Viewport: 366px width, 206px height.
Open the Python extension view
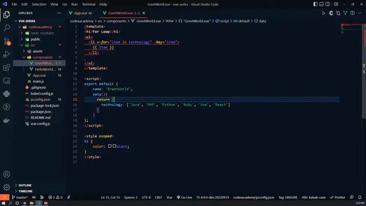(6, 94)
